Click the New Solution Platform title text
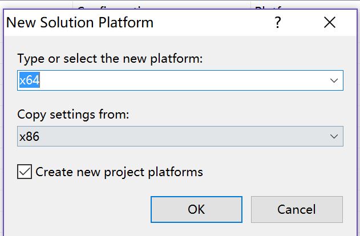The image size is (360, 236). [x=80, y=23]
